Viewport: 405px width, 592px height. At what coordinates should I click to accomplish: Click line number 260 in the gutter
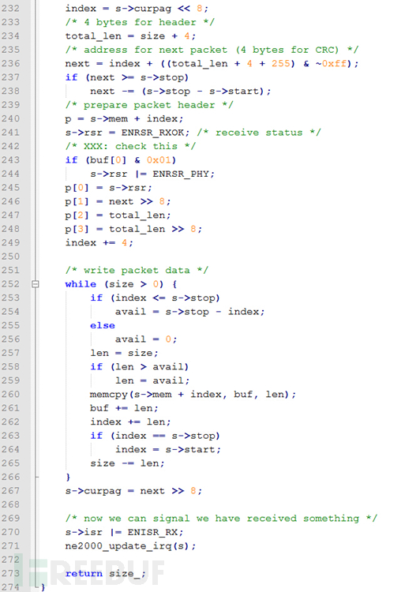(10, 394)
